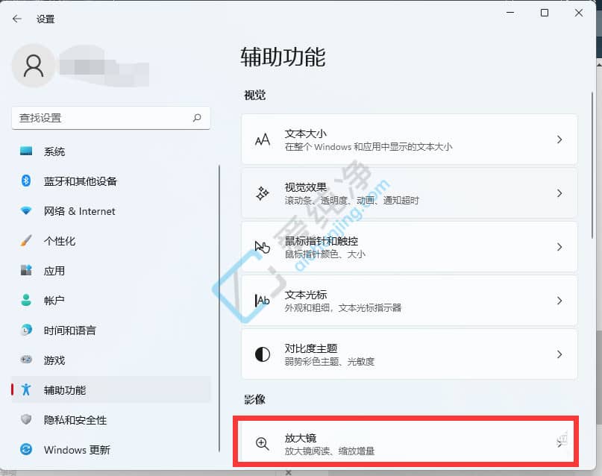Open the 放大镜 card title
The width and height of the screenshot is (602, 476).
click(300, 438)
